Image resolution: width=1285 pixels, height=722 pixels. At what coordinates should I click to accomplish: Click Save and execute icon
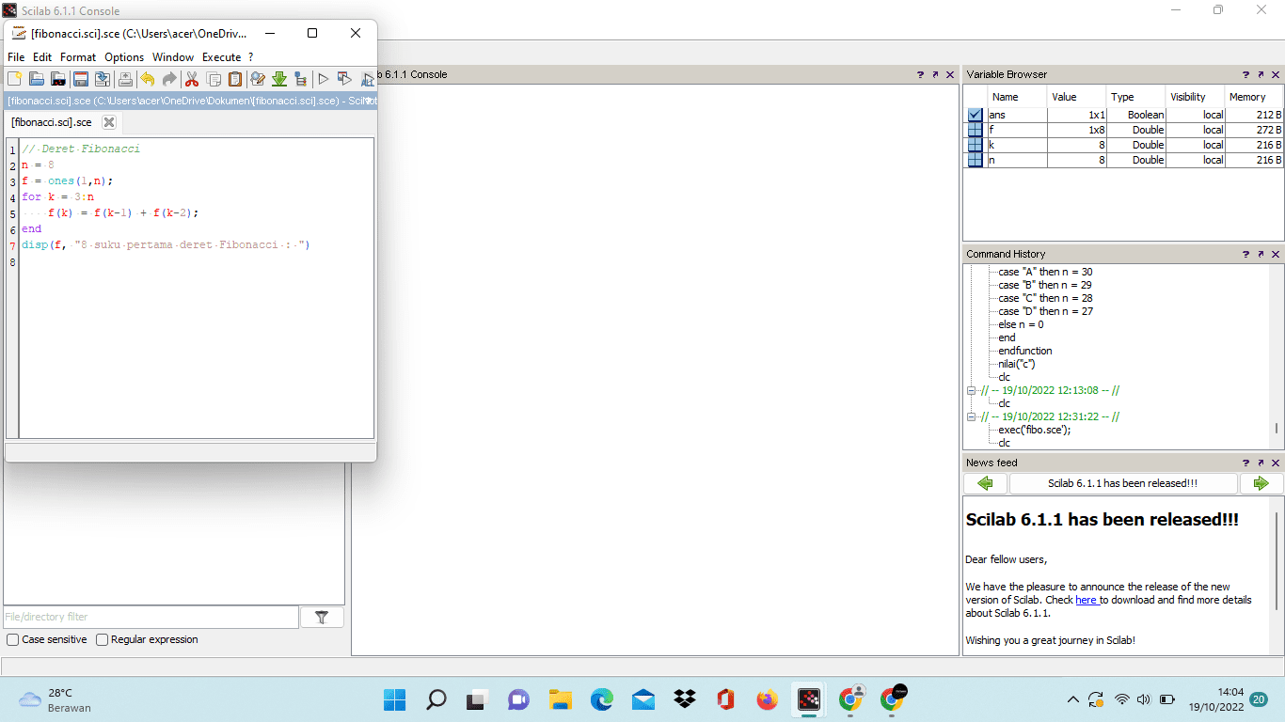[x=344, y=79]
